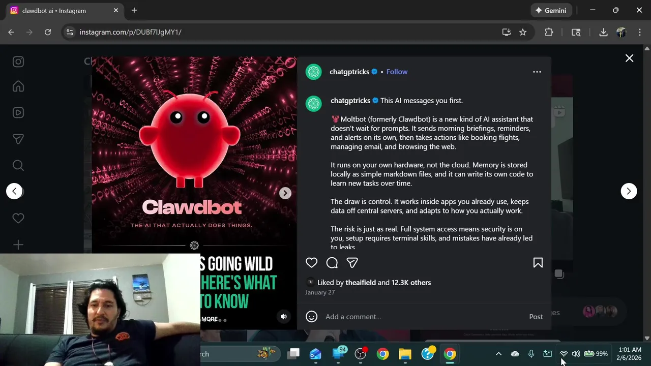Open Chrome side panel icon

coord(576,32)
